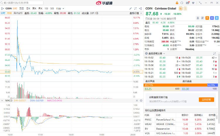This screenshot has height=136, width=220.
Task: Open BV Bazaarvoice row
Action: coord(180,129)
